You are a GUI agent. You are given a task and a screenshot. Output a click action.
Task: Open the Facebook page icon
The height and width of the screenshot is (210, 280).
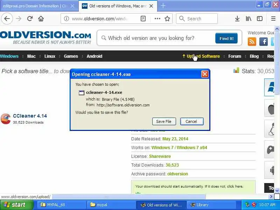tap(264, 42)
